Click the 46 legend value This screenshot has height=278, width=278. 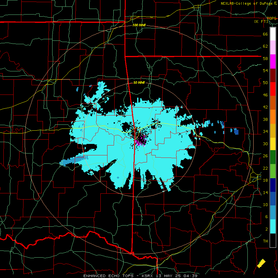(265, 95)
